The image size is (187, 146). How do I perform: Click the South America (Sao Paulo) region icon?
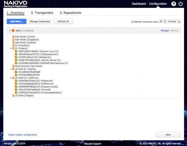coord(13,66)
